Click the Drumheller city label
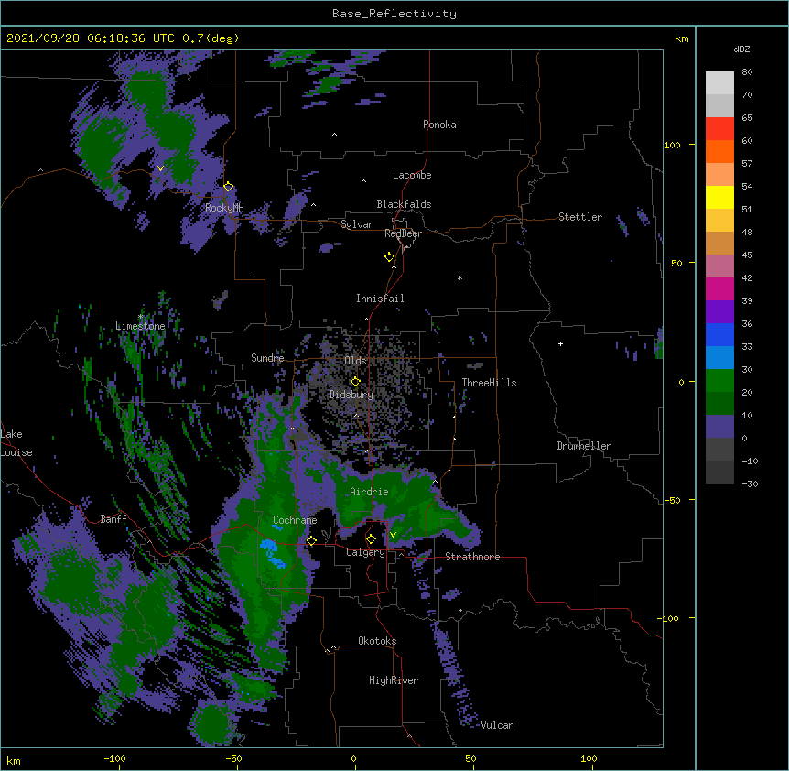Viewport: 789px width, 771px height. click(x=584, y=446)
